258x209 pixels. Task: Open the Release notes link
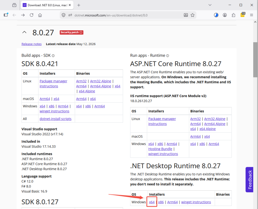[31, 44]
